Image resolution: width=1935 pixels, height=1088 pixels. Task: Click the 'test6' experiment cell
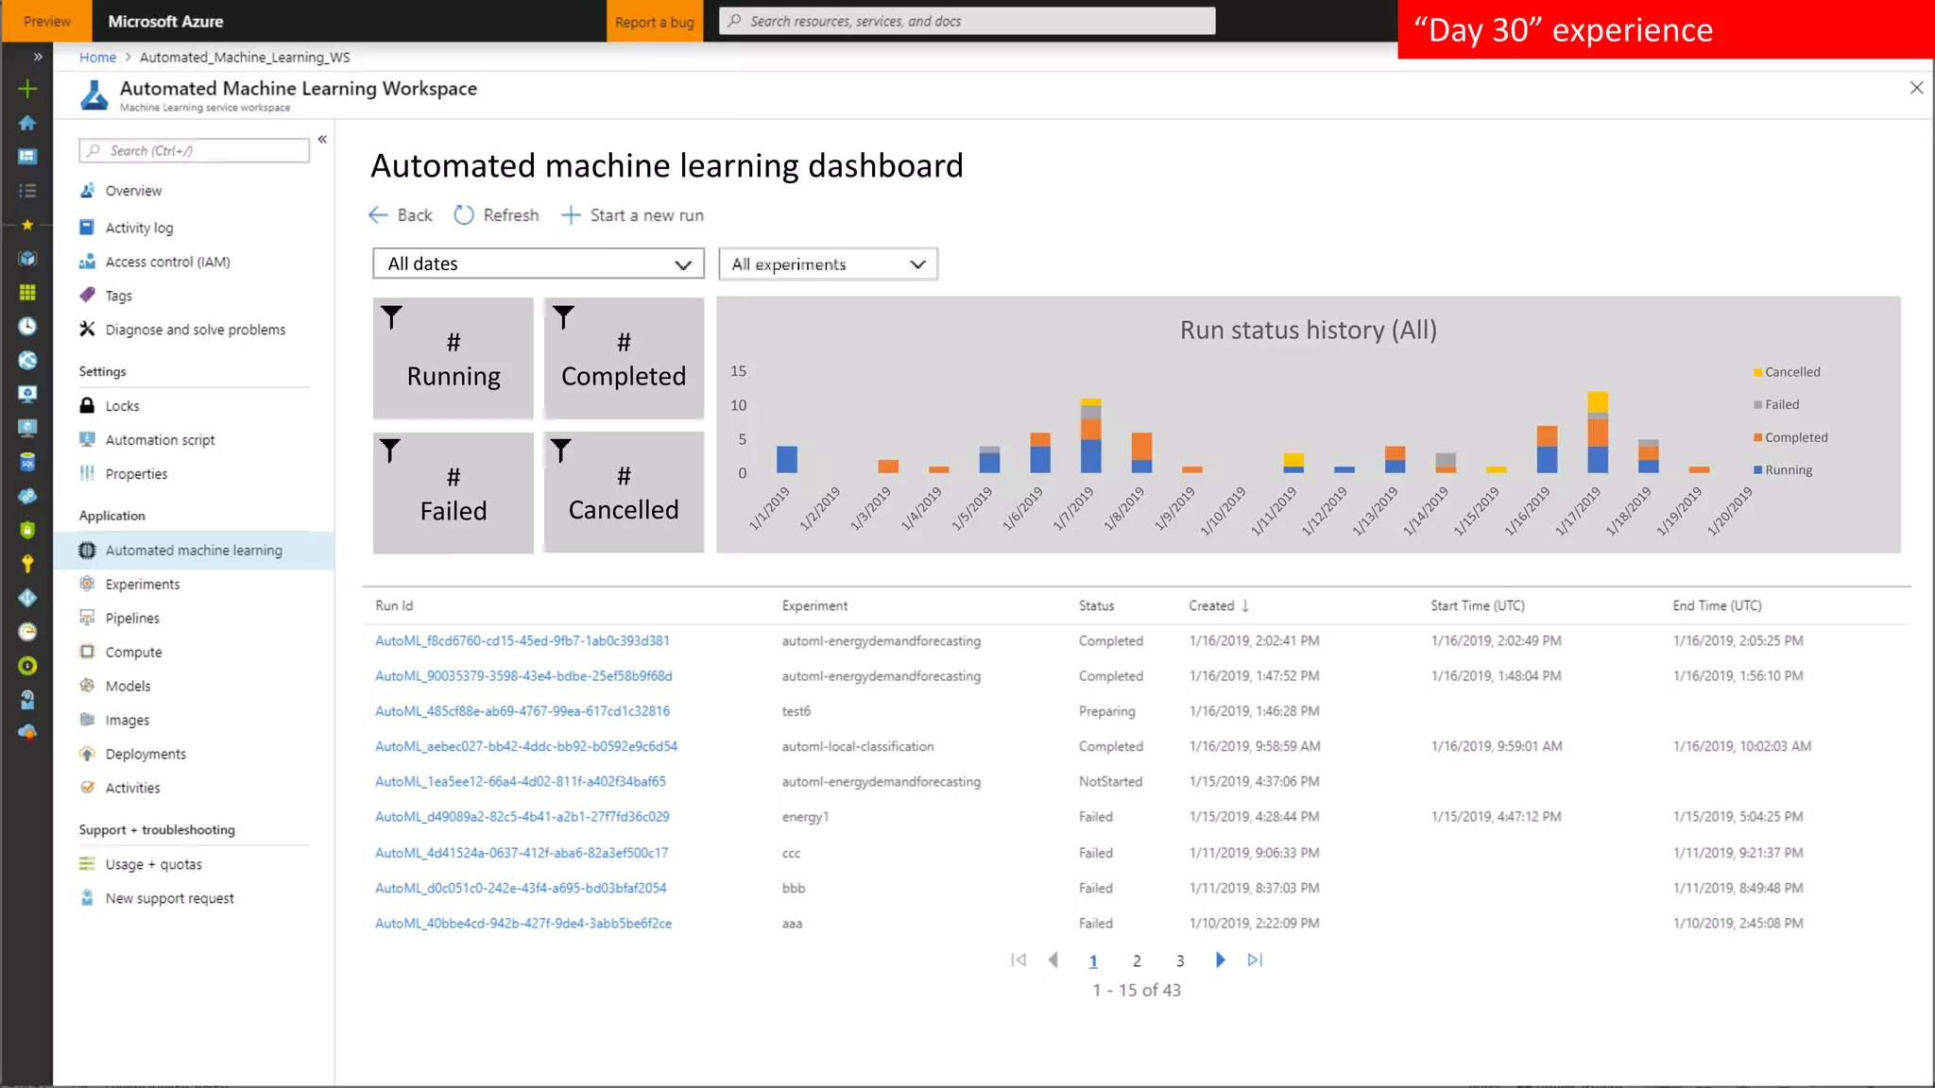tap(796, 711)
